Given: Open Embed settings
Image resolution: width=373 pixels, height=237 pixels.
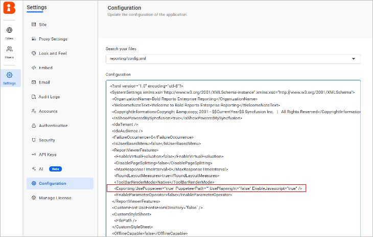Looking at the screenshot, I should (45, 68).
